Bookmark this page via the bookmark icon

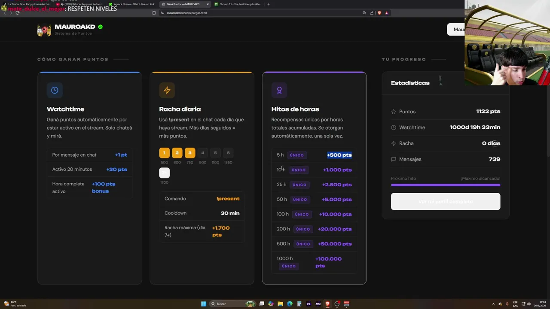coord(154,13)
